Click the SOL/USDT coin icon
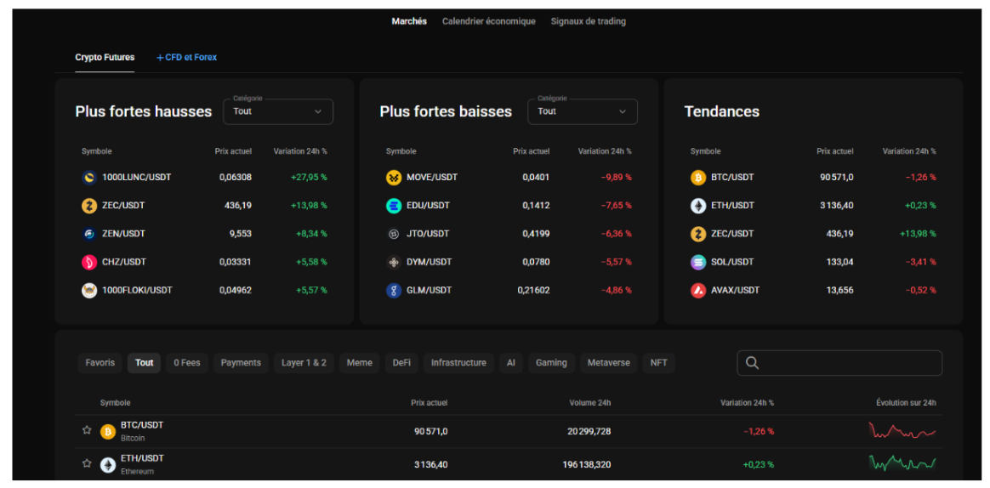This screenshot has height=488, width=990. point(697,262)
